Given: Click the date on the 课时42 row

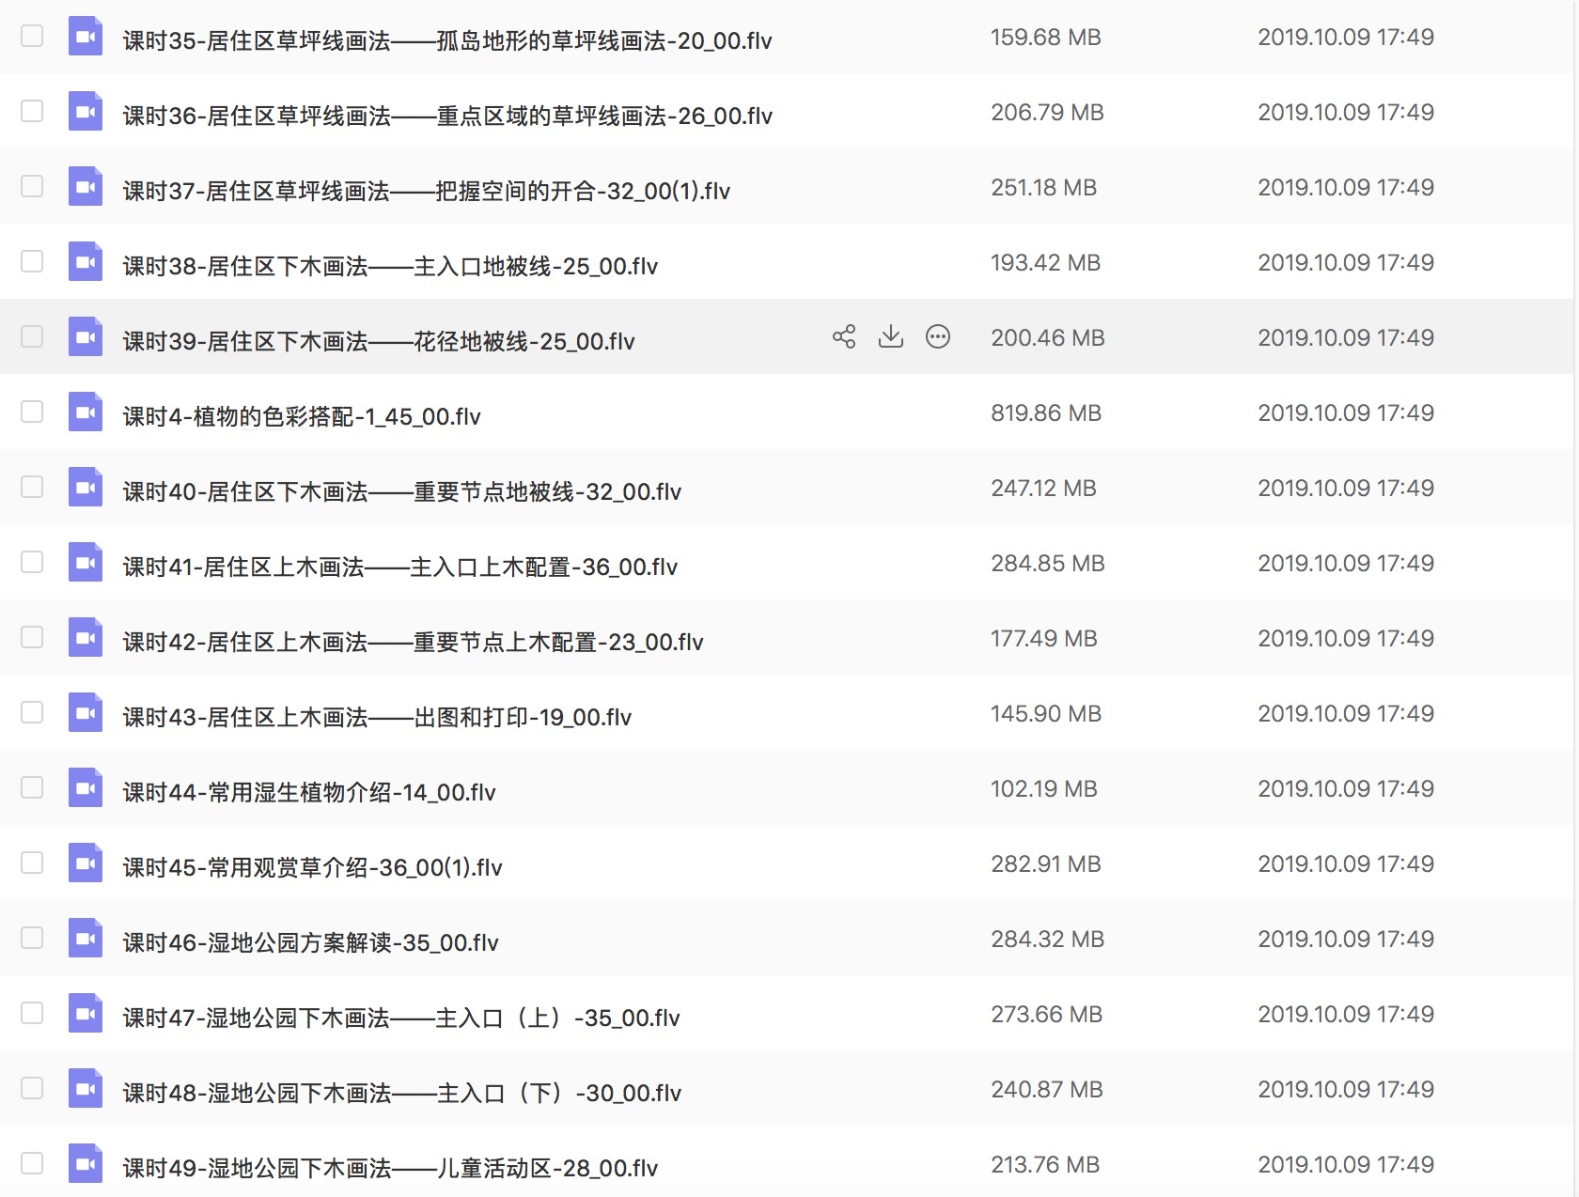Looking at the screenshot, I should click(x=1346, y=638).
